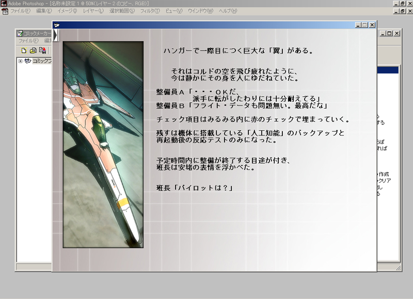The image size is (413, 299).
Task: Click the line '整備員A「・・・OKだ、'
Action: click(x=198, y=92)
